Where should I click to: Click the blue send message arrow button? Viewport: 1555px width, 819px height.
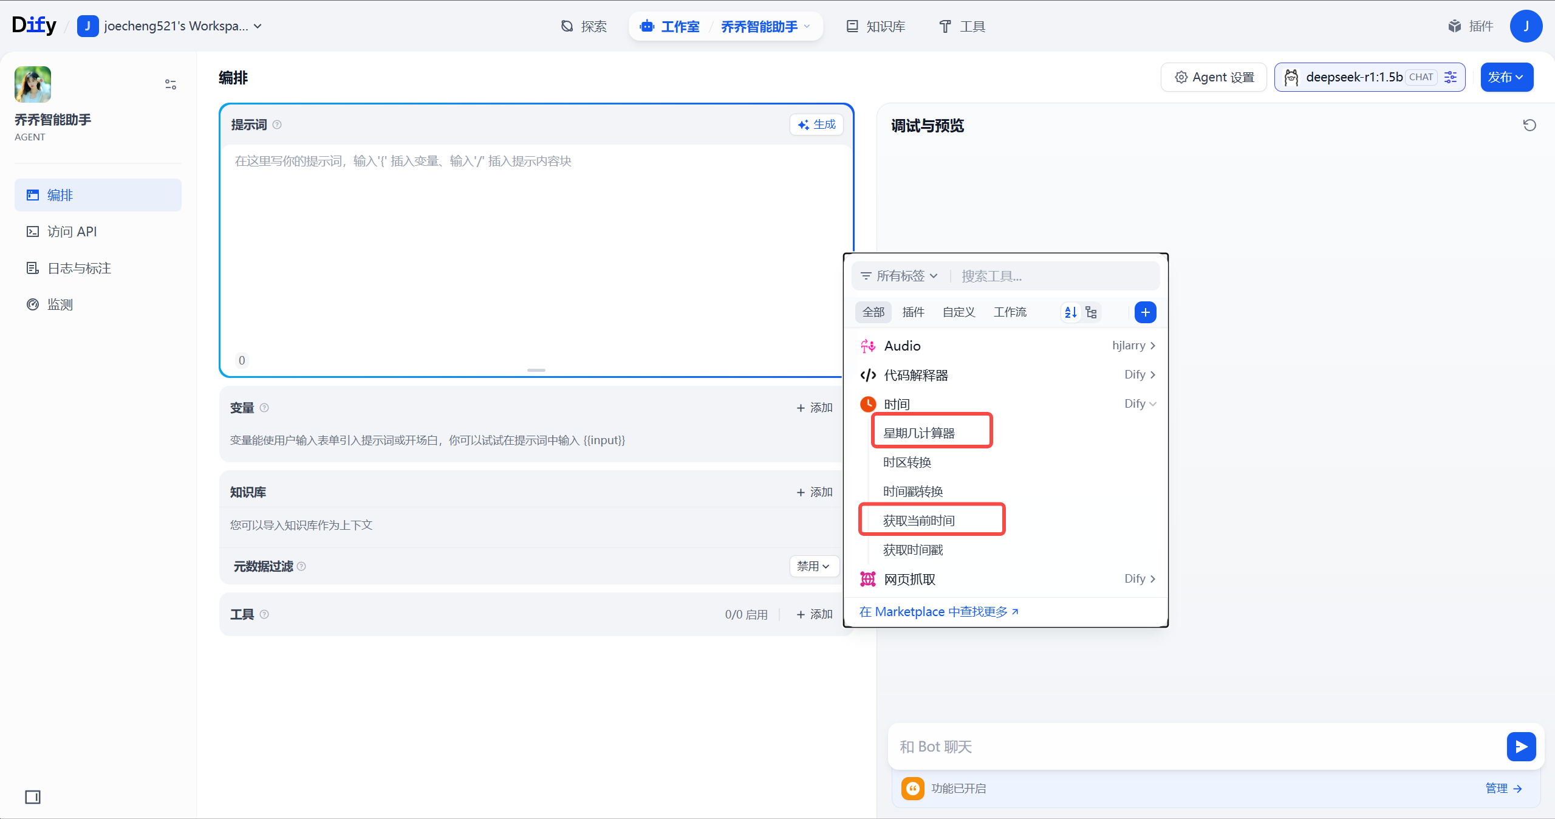tap(1520, 746)
